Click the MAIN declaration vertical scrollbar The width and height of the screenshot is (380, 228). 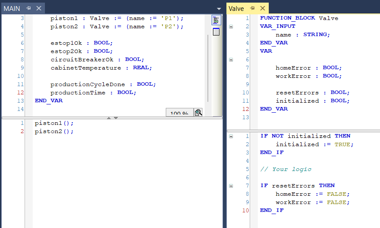pyautogui.click(x=208, y=65)
